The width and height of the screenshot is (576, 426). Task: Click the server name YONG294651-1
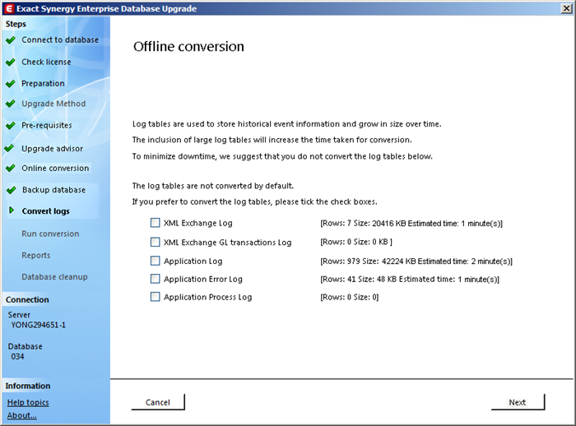pyautogui.click(x=38, y=325)
